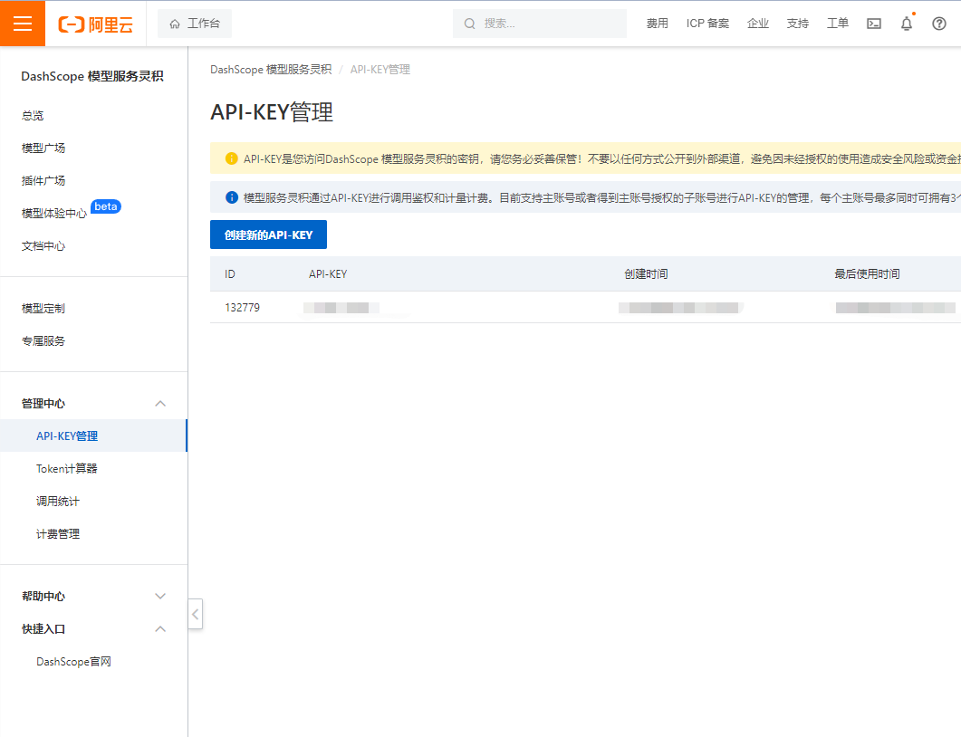Open the Cloud Shell terminal icon
This screenshot has height=737, width=961.
pos(874,24)
